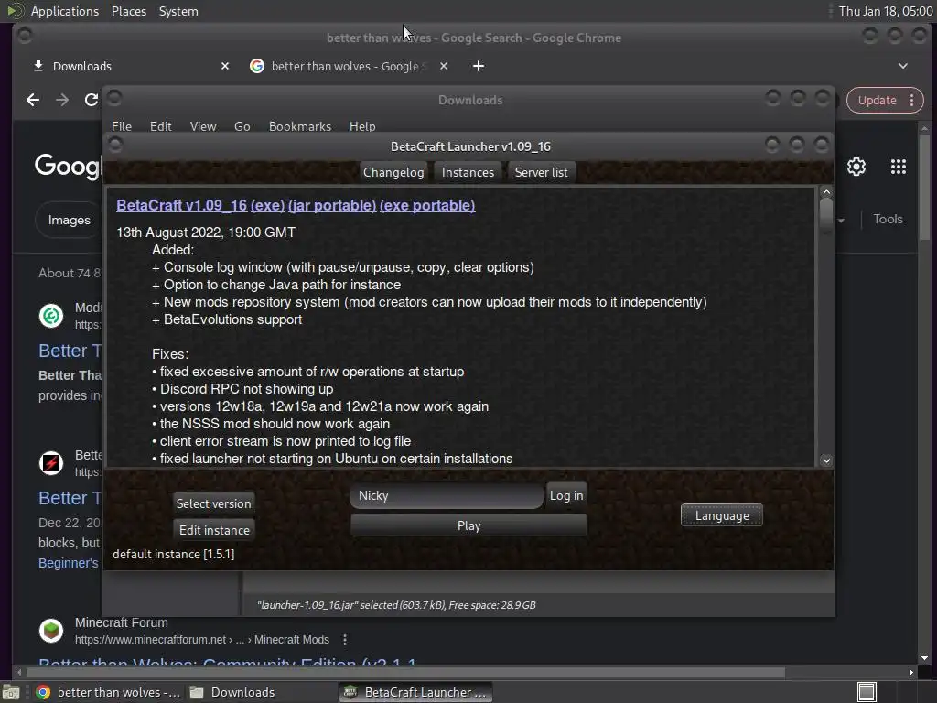Open the (jar portable) link

[332, 205]
